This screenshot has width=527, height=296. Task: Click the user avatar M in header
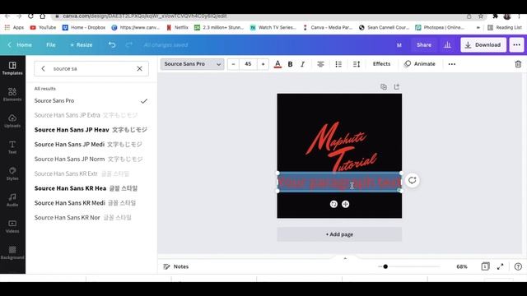click(399, 45)
